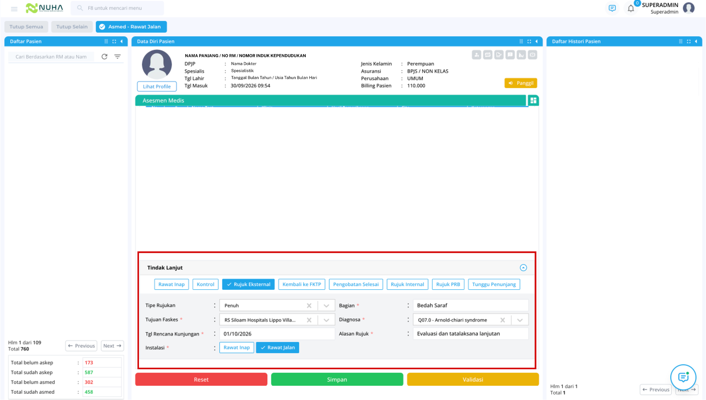Clear the Diagnosa Q07.0 selection
The height and width of the screenshot is (400, 706).
503,320
